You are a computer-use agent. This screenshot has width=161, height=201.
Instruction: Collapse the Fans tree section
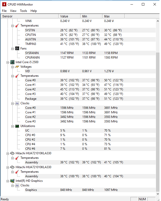[x=13, y=48]
